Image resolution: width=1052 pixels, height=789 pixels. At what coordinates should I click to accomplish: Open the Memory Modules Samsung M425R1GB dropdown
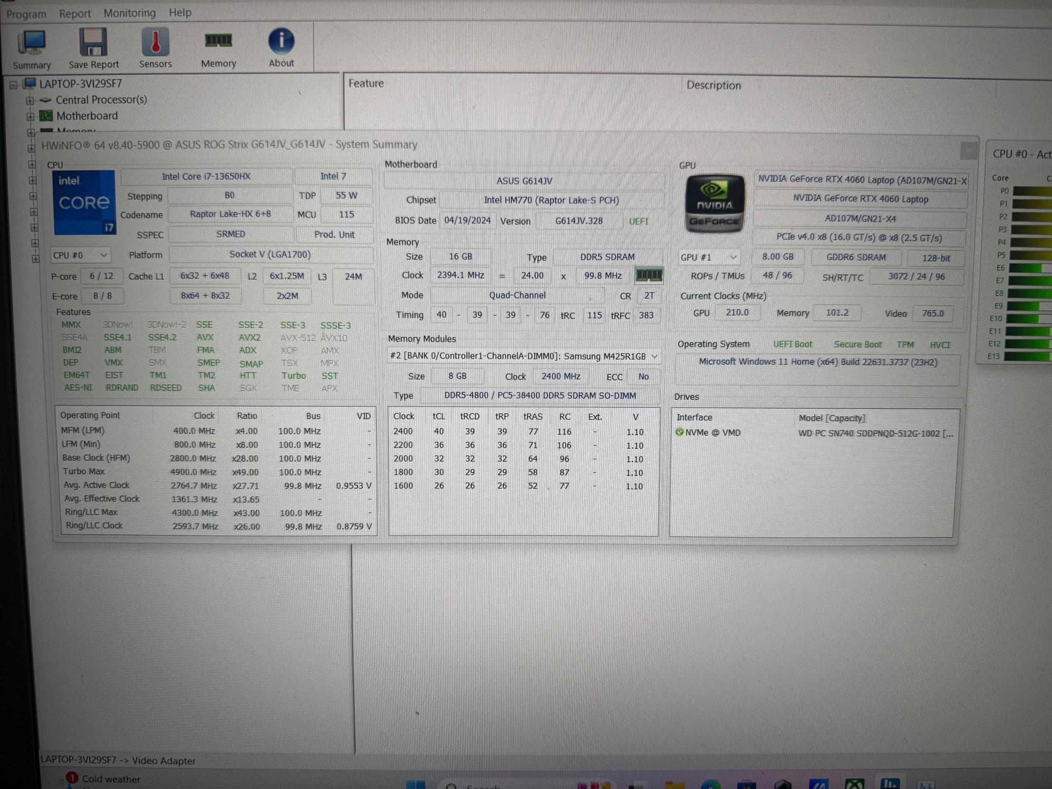pos(524,356)
